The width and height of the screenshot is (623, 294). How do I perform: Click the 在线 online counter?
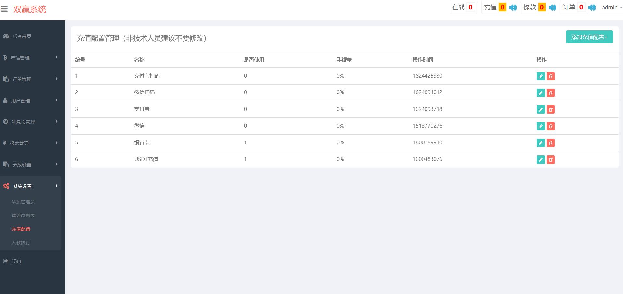(x=463, y=7)
